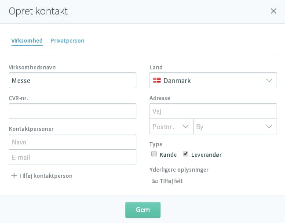Screen dimensions: 285x223
Task: Focus the Virksomhedsnavn field containing Messe
Action: [x=73, y=80]
